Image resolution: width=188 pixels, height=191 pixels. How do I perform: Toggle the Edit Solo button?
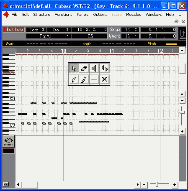coord(14,30)
